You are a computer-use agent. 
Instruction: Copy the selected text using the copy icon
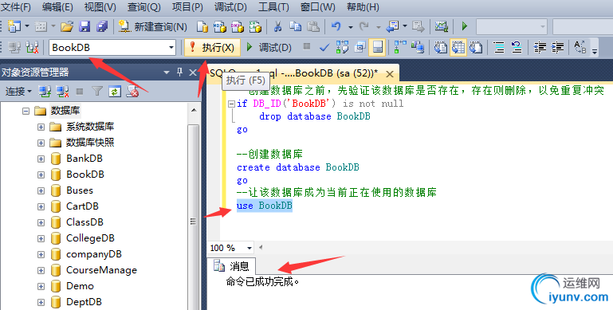[x=295, y=26]
